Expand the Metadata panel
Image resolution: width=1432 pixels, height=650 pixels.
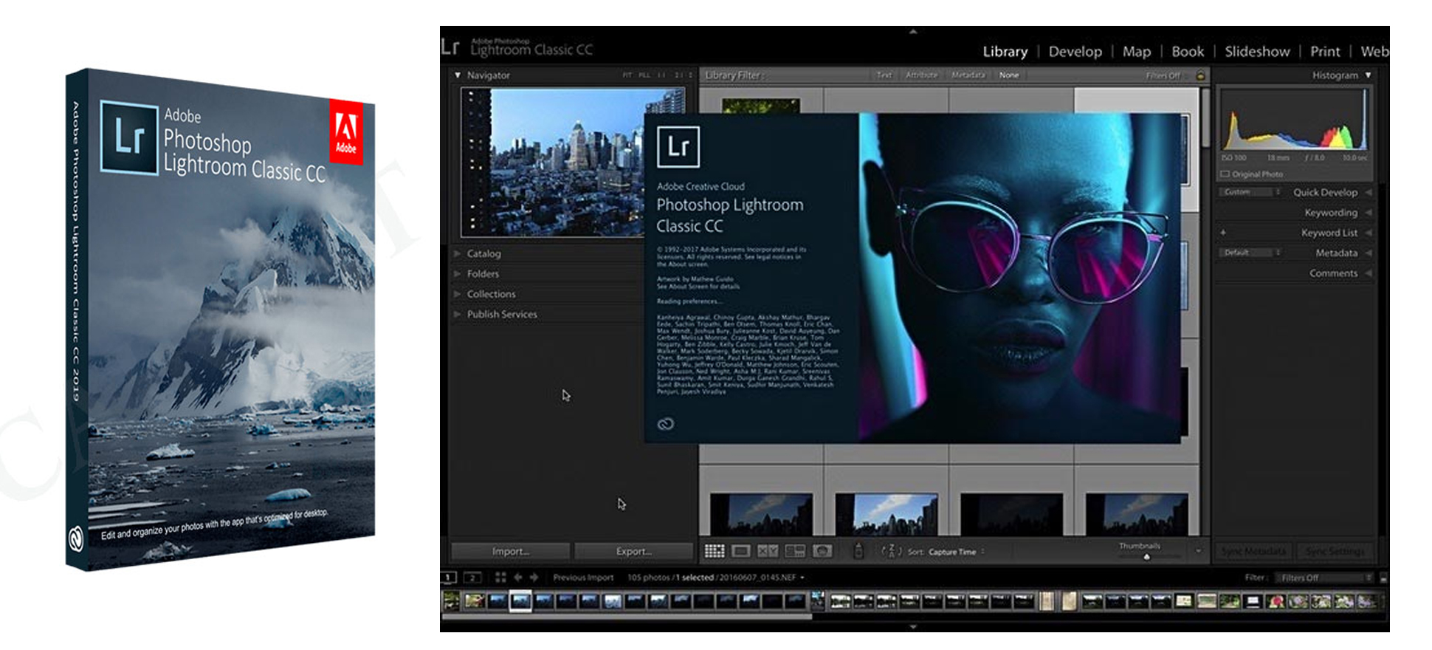[x=1368, y=253]
